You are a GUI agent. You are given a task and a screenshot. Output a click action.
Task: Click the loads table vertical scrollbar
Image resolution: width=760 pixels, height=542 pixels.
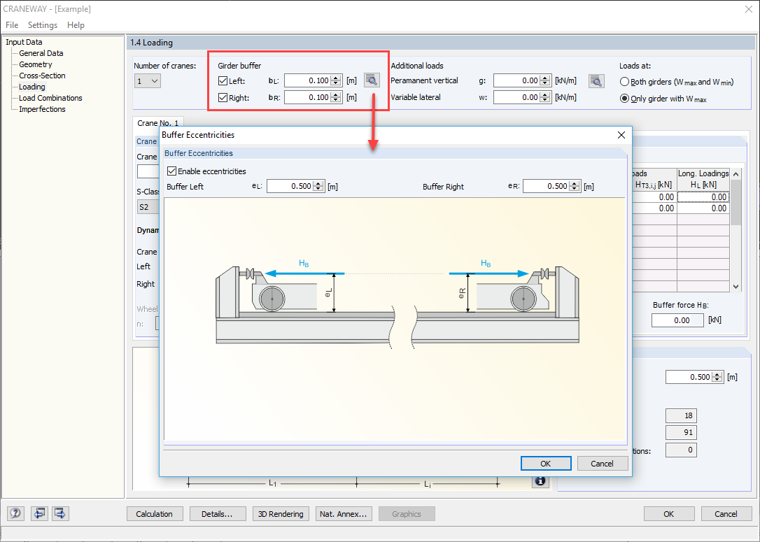(x=736, y=202)
